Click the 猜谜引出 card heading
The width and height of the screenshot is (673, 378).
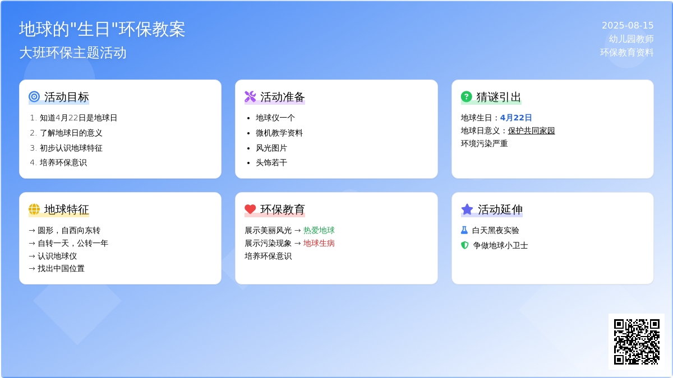click(x=499, y=97)
